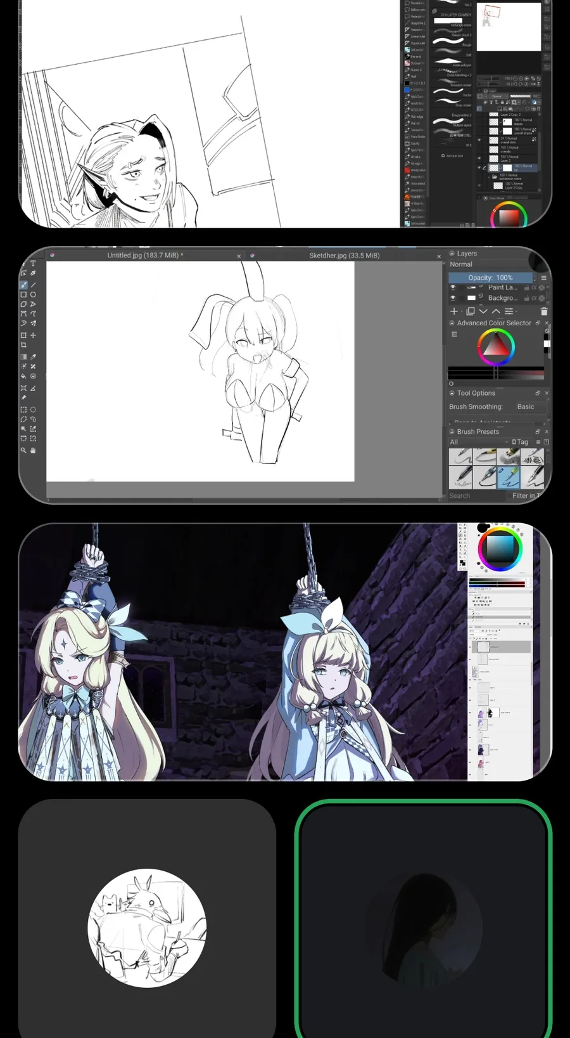Open layer properties in Krita Layers panel
Image resolution: width=570 pixels, height=1038 pixels.
[509, 311]
